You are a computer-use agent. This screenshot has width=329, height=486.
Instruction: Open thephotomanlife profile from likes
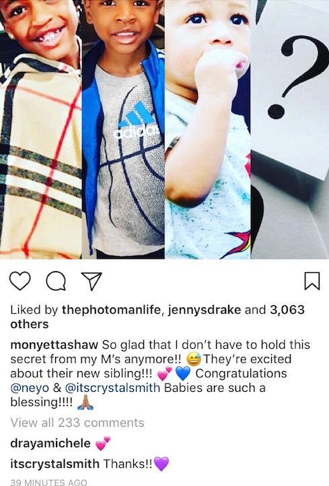click(112, 310)
